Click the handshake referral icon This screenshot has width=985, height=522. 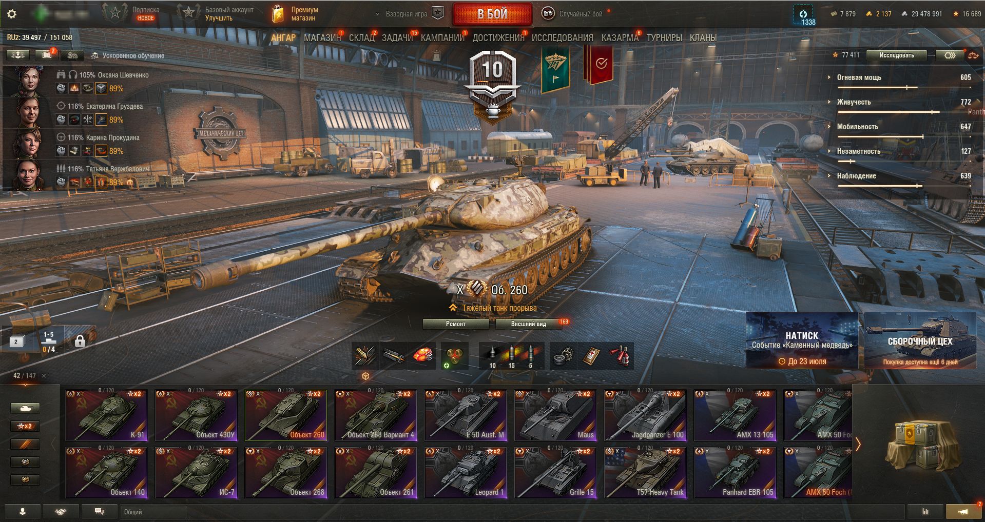[x=61, y=511]
